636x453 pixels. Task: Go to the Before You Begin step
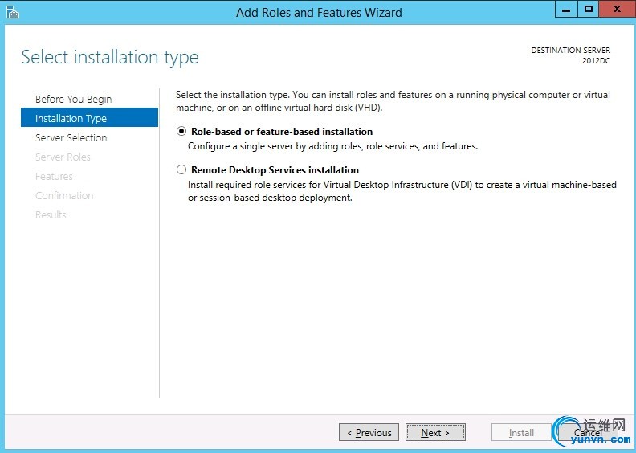(73, 100)
